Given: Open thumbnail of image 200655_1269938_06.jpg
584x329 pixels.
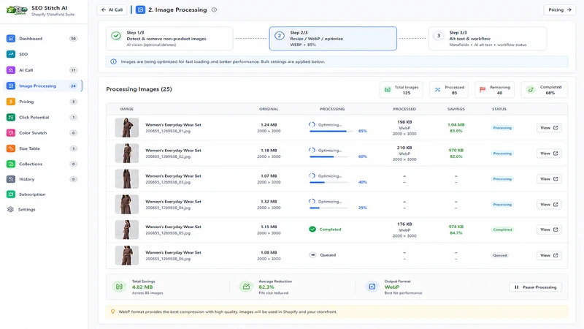Looking at the screenshot, I should 126,255.
